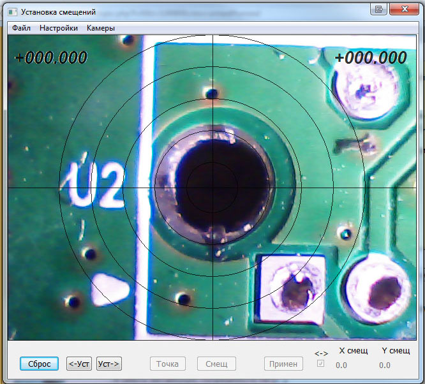The image size is (425, 384).
Task: Click the right +000.000 coordinate readout
Action: tap(371, 57)
